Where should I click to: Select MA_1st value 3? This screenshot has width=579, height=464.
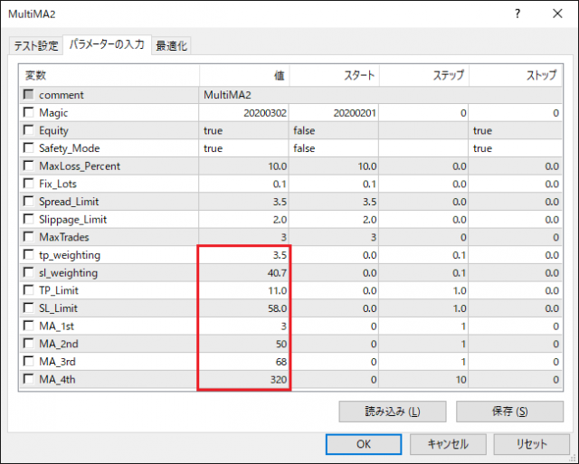click(x=243, y=326)
